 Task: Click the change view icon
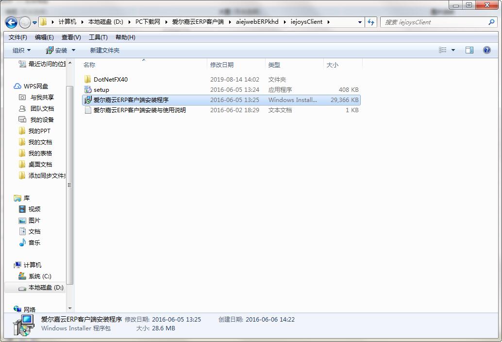point(443,50)
